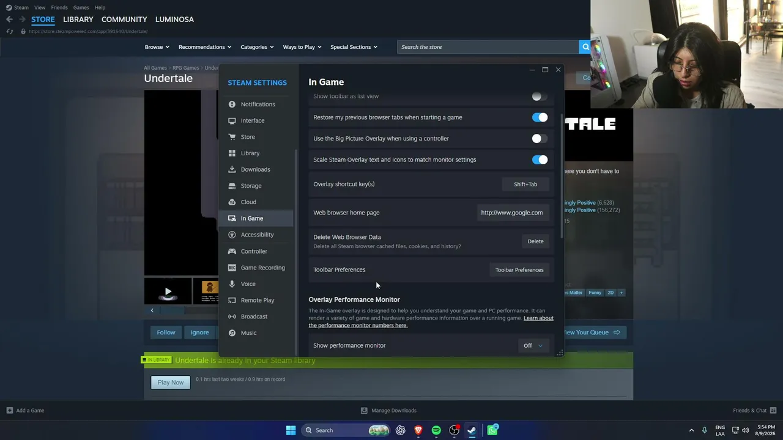Click the Windows taskbar Search box

(x=346, y=430)
